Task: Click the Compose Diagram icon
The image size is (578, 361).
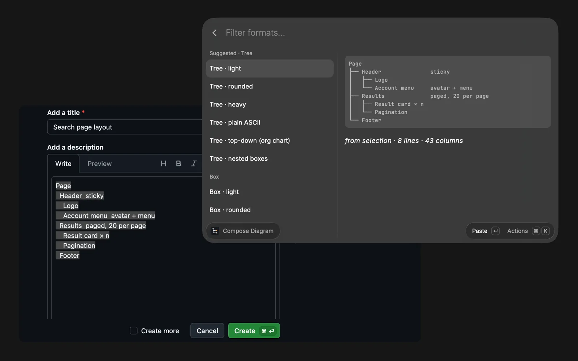Action: [x=215, y=231]
